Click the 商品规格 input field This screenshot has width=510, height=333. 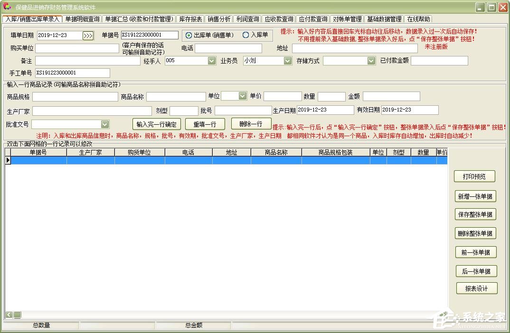tap(75, 97)
